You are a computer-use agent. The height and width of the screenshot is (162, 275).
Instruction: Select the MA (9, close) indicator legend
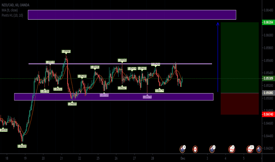tap(10, 10)
